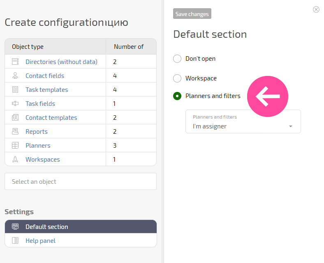Close the Default section panel
324x263 pixels.
pyautogui.click(x=316, y=9)
